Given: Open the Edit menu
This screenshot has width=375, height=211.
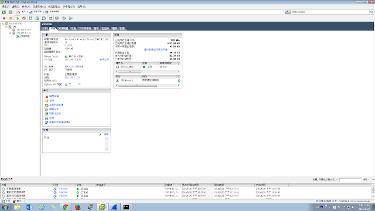Looking at the screenshot, I should coord(15,6).
